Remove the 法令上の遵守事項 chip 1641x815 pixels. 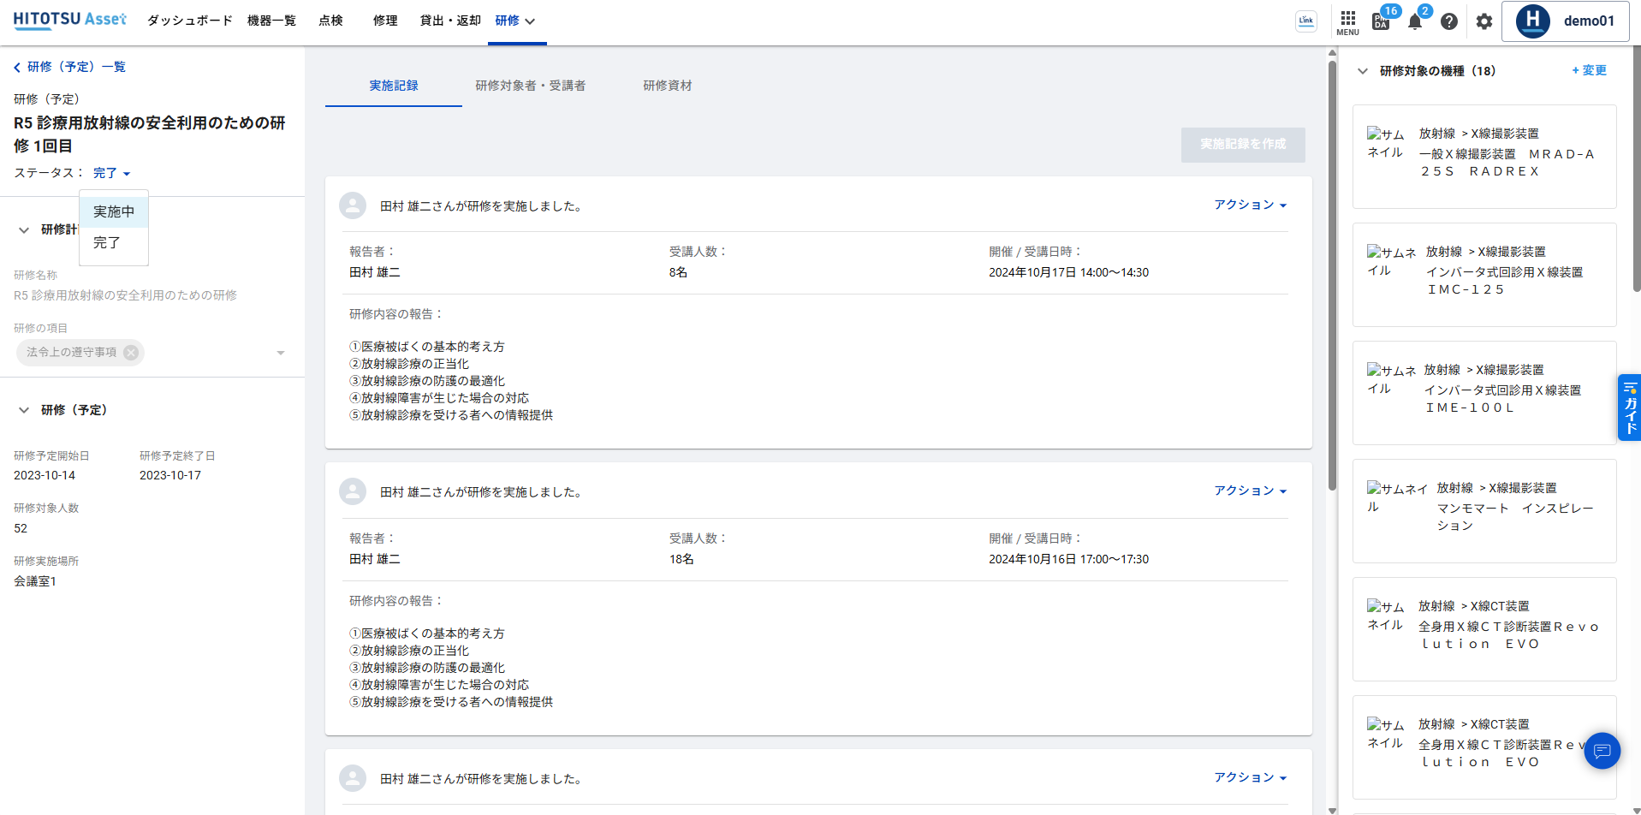pyautogui.click(x=131, y=353)
